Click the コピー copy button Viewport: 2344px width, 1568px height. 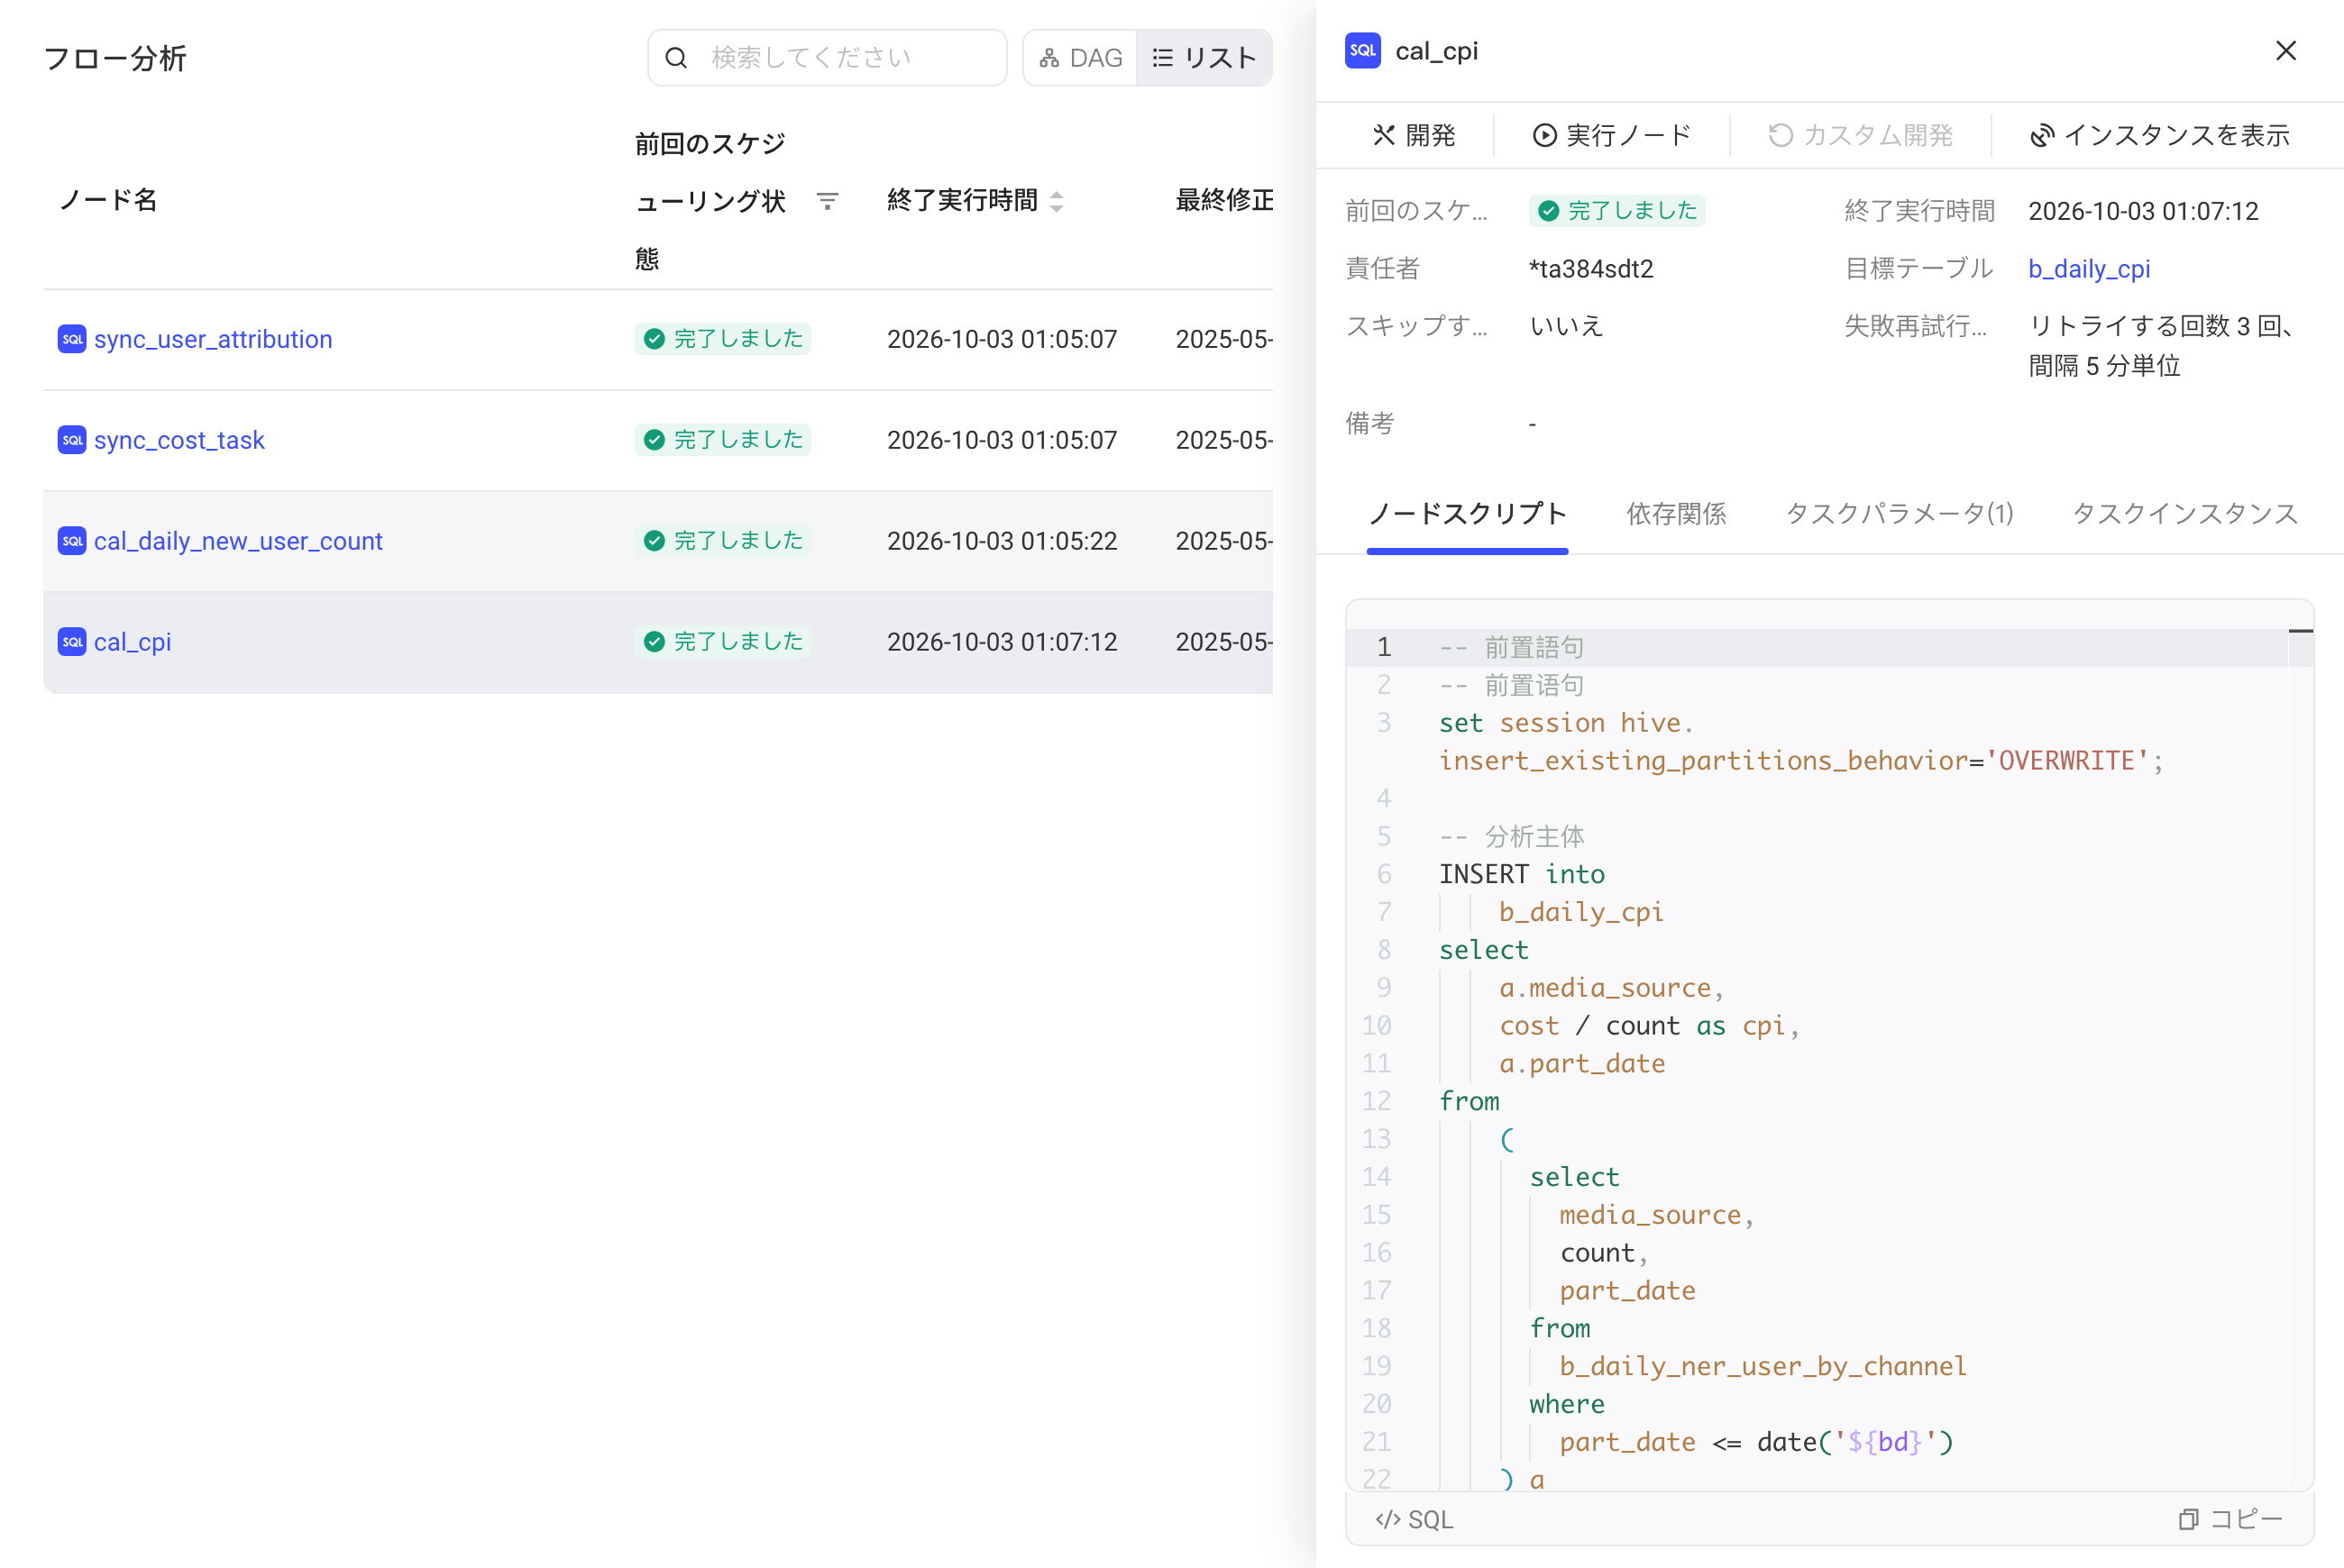click(x=2231, y=1519)
